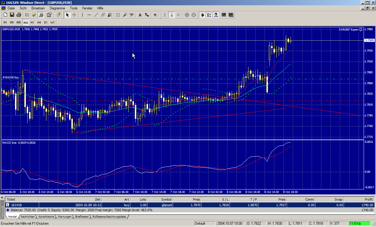
Task: Click the save floppy disk icon
Action: (x=12, y=15)
